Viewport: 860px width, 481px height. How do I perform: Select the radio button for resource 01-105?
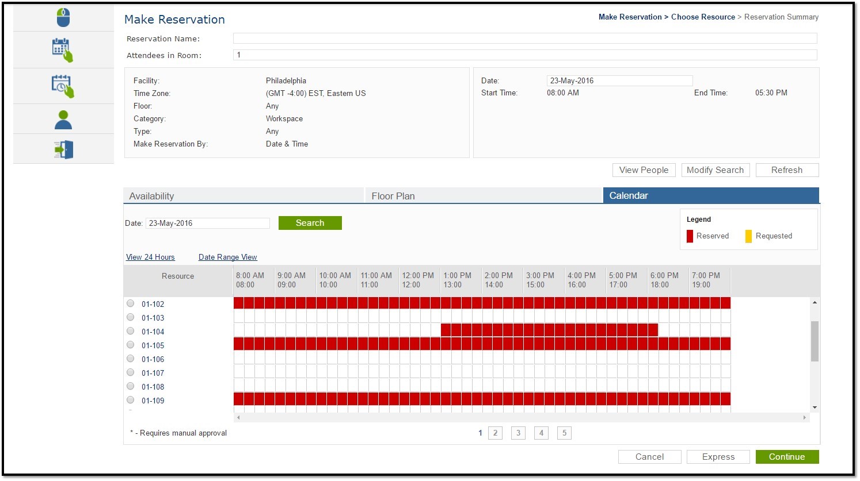pos(131,345)
